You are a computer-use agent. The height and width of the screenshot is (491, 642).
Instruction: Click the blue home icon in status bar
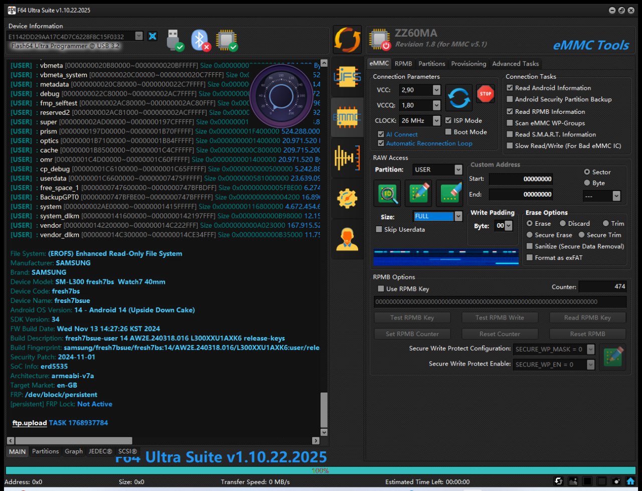[x=631, y=481]
